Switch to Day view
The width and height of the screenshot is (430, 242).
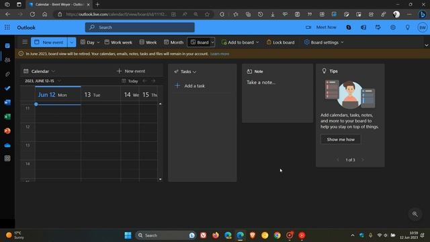87,42
